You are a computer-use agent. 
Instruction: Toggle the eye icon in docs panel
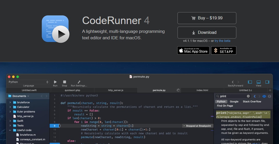(x=264, y=96)
